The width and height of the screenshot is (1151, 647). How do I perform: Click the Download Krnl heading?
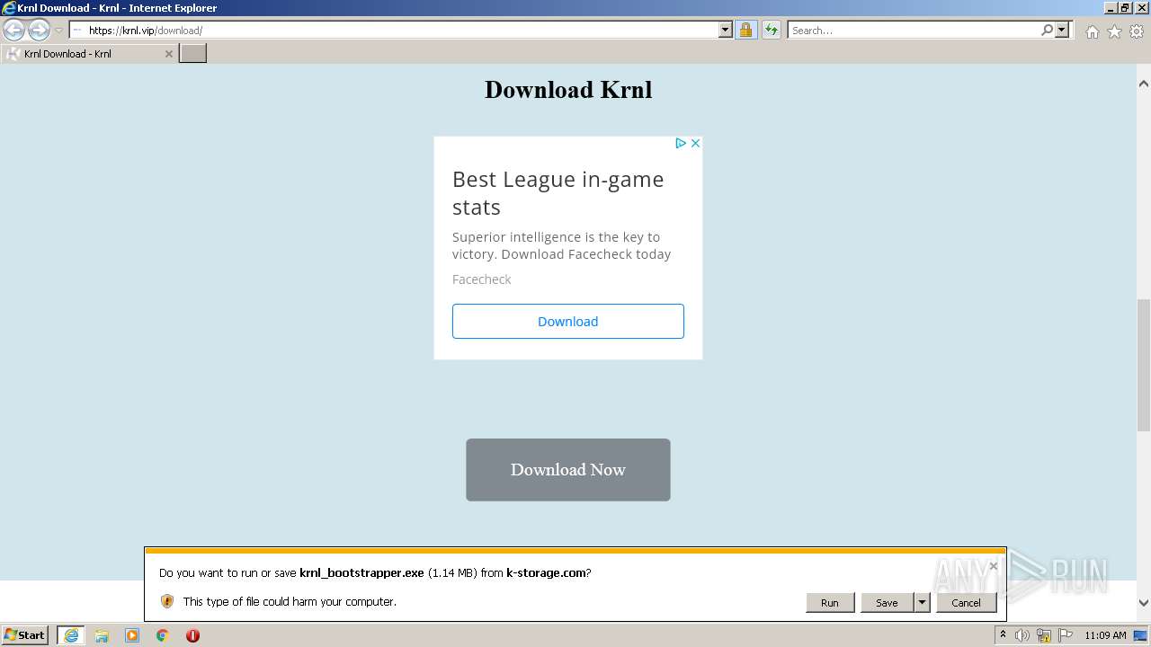tap(568, 90)
